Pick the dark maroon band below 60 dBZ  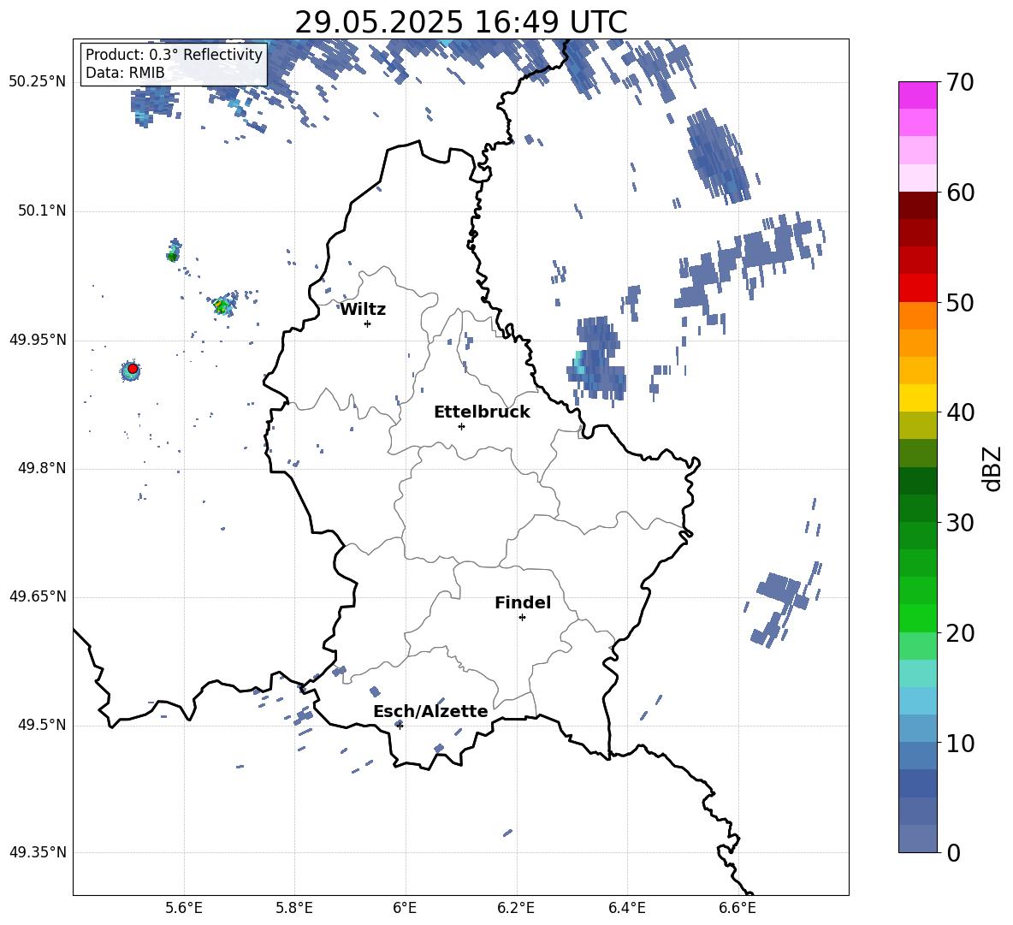click(918, 205)
